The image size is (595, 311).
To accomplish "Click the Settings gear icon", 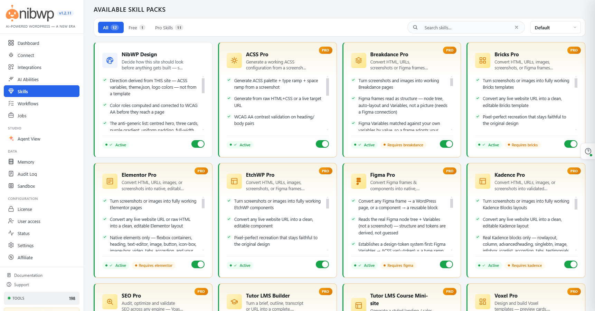I will point(11,245).
